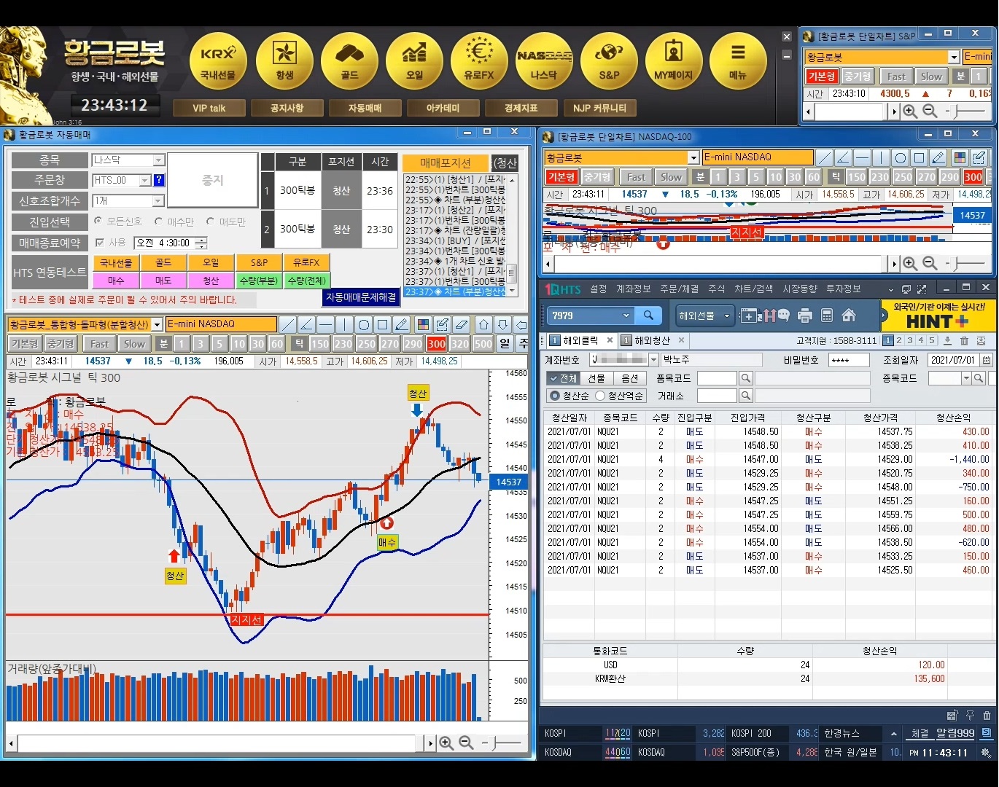Expand the 계좌번호 account dropdown
Viewport: 999px width, 787px height.
(653, 360)
